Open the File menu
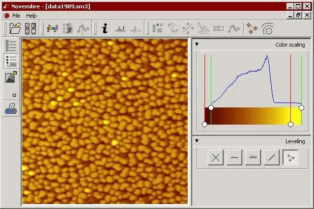This screenshot has height=209, width=314. pyautogui.click(x=16, y=16)
